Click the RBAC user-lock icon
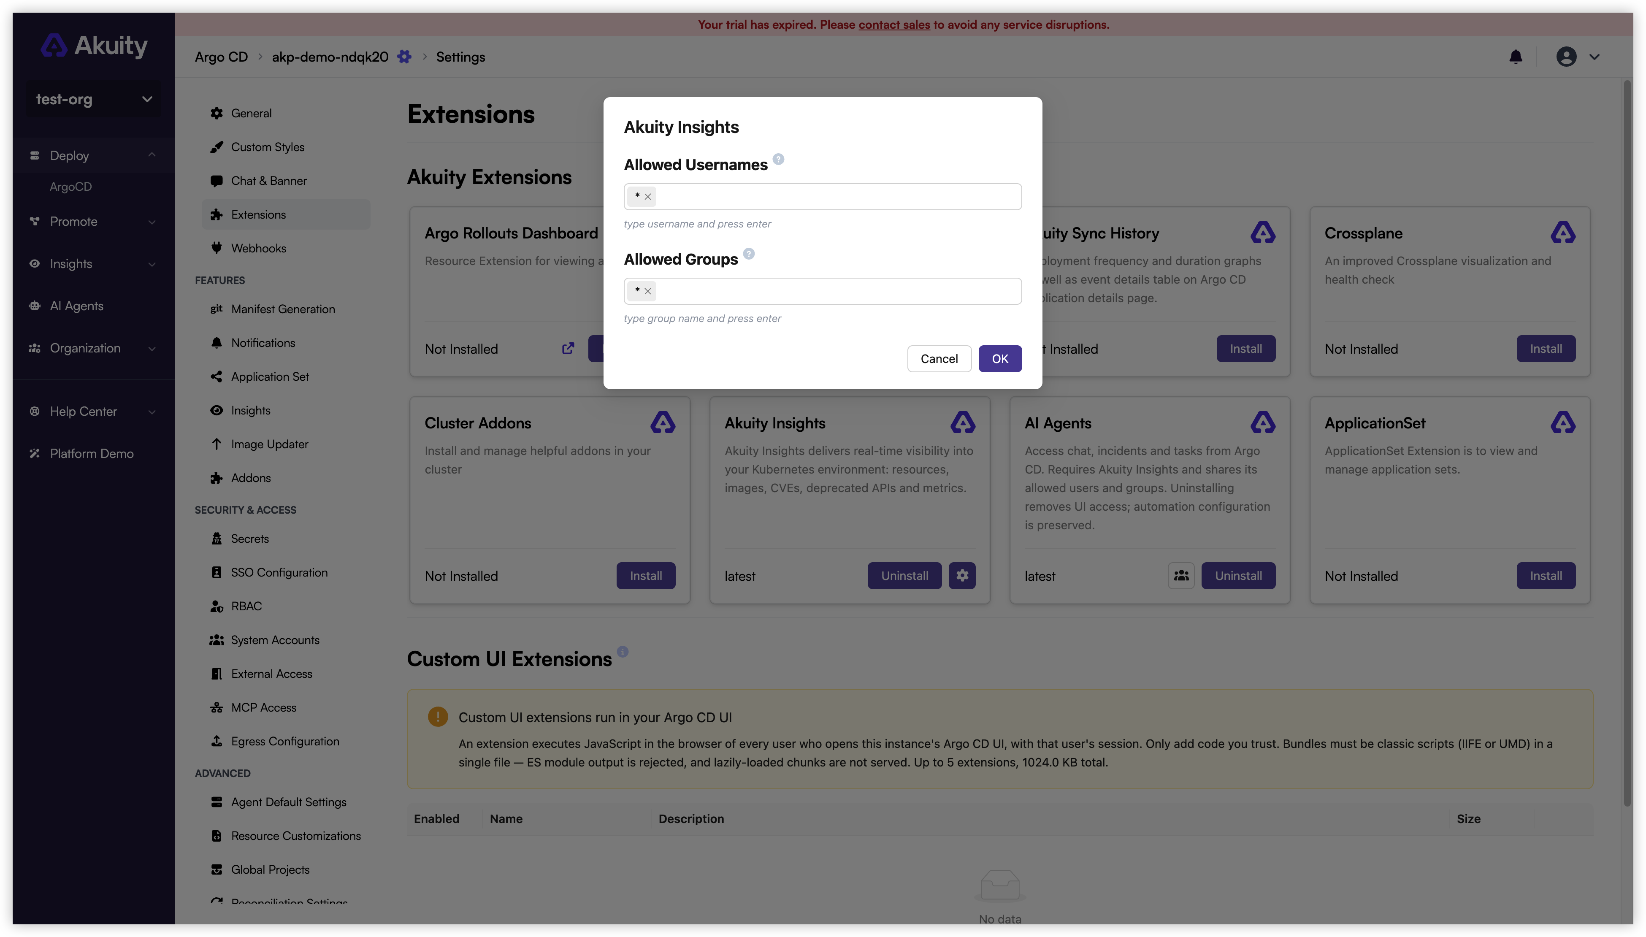1646x937 pixels. pyautogui.click(x=216, y=606)
